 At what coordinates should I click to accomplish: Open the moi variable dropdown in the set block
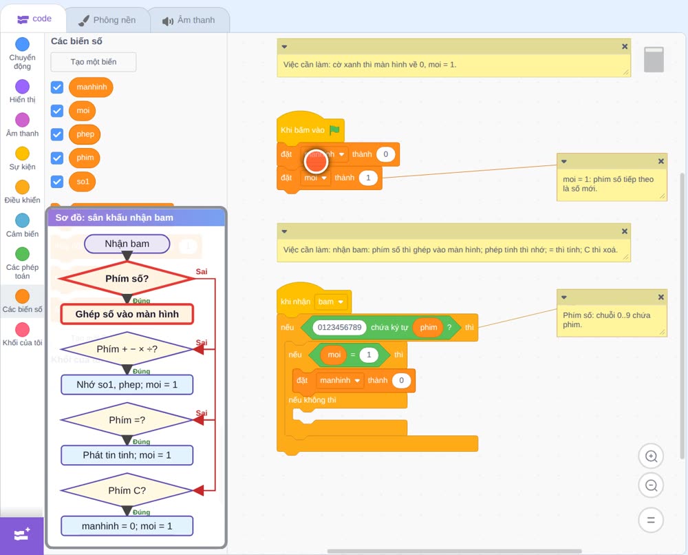click(316, 178)
